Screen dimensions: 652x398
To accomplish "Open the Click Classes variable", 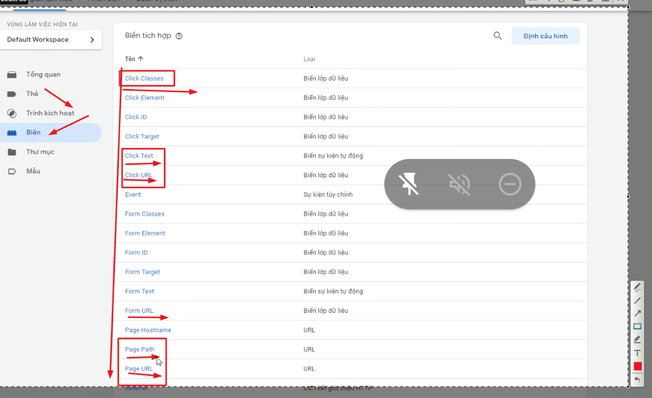I will pyautogui.click(x=144, y=78).
